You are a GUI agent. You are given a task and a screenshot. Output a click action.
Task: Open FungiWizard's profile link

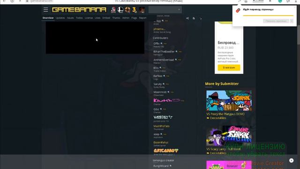pyautogui.click(x=161, y=166)
